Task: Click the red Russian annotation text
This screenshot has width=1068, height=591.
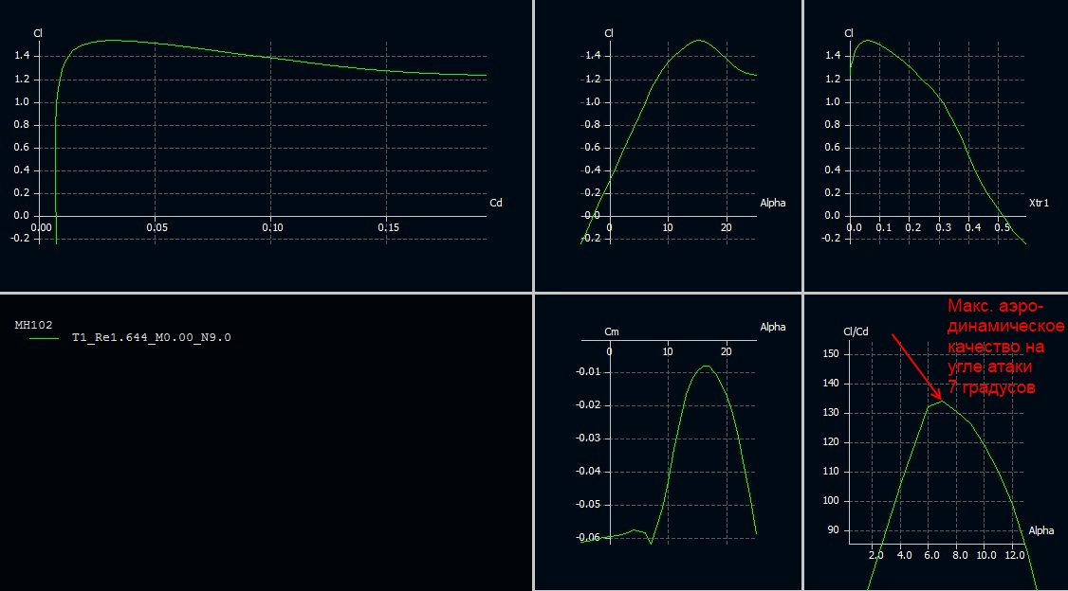Action: point(1005,347)
